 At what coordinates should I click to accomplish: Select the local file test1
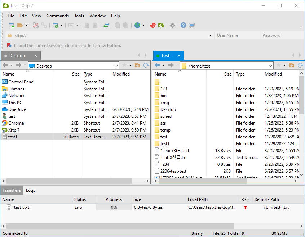coord(75,137)
